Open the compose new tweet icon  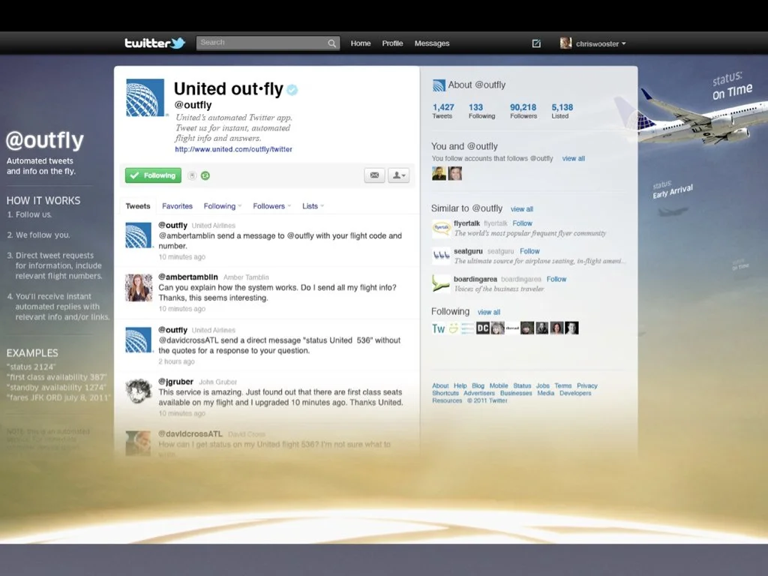(x=536, y=43)
